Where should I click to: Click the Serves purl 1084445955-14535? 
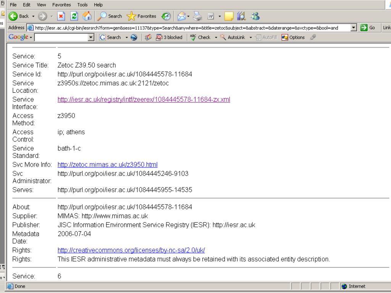(125, 190)
